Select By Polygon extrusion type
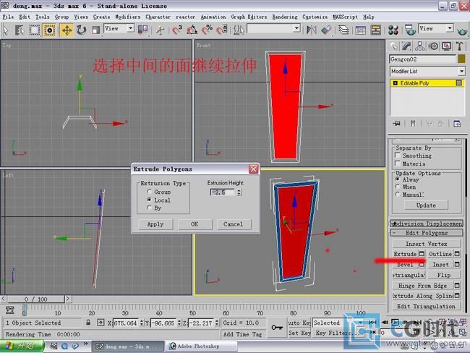 point(149,208)
